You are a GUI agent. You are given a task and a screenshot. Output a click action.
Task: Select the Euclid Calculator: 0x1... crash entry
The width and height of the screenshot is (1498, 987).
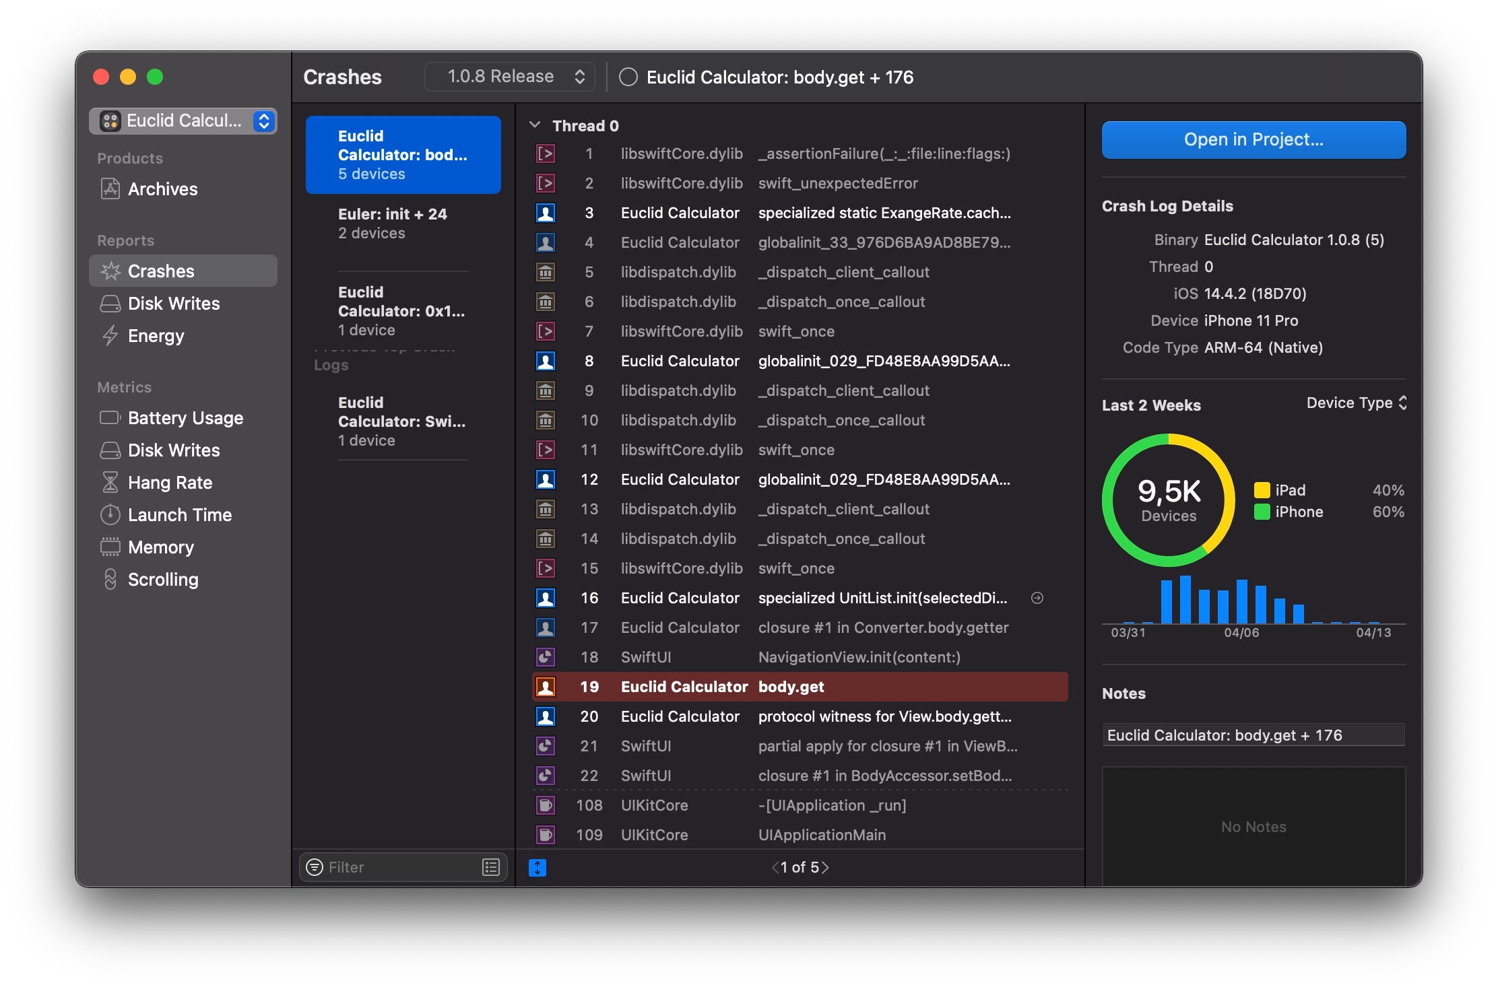[403, 311]
